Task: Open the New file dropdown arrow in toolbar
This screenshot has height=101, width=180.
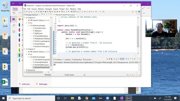Action: 27,12
